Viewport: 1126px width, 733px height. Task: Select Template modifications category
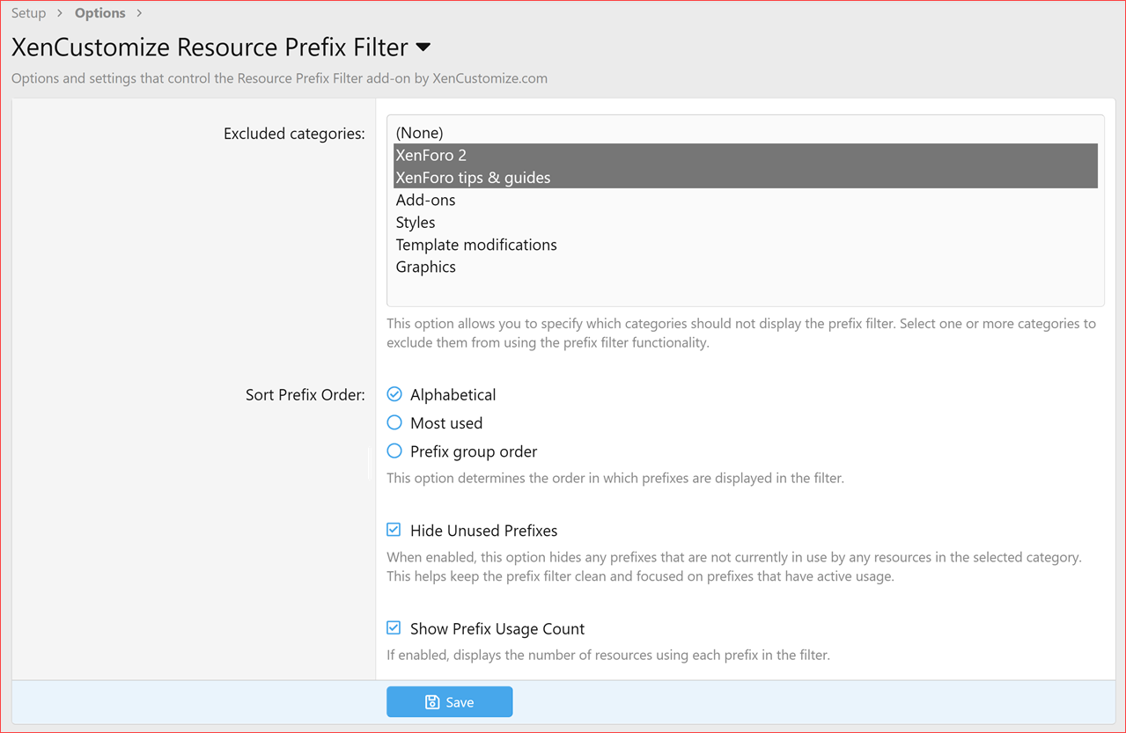tap(746, 245)
